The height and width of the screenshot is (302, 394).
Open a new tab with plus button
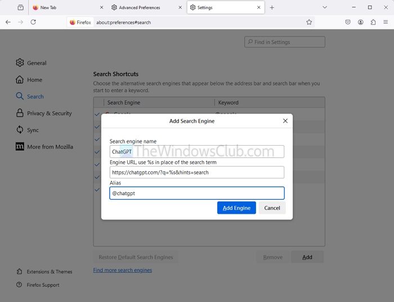tap(272, 7)
